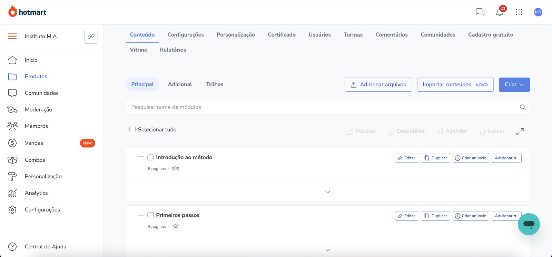Switch to the Certificado tab
Viewport: 552px width, 257px height.
pos(282,34)
